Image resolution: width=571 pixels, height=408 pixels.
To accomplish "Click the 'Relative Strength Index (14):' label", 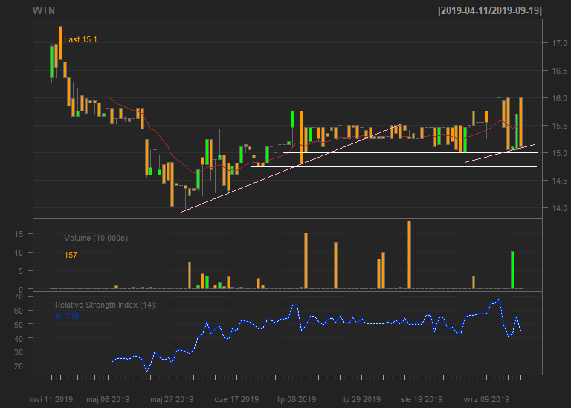I will [106, 305].
